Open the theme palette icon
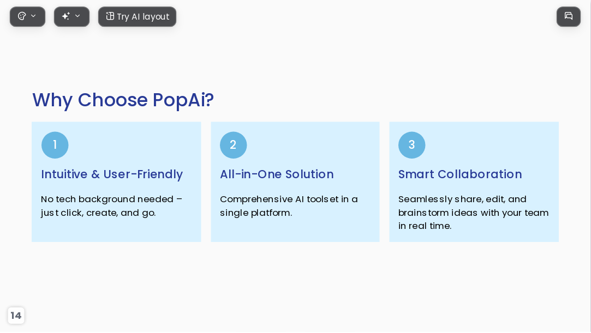 22,16
